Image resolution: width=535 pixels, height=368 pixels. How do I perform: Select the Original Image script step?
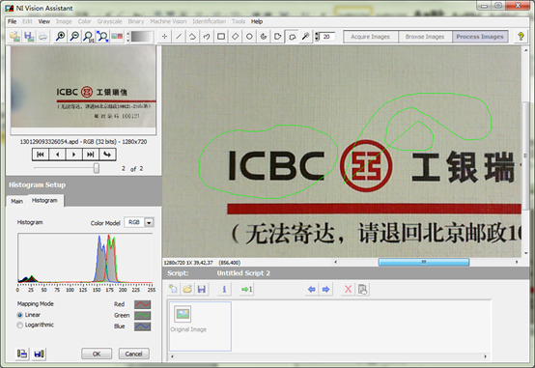[x=200, y=326]
